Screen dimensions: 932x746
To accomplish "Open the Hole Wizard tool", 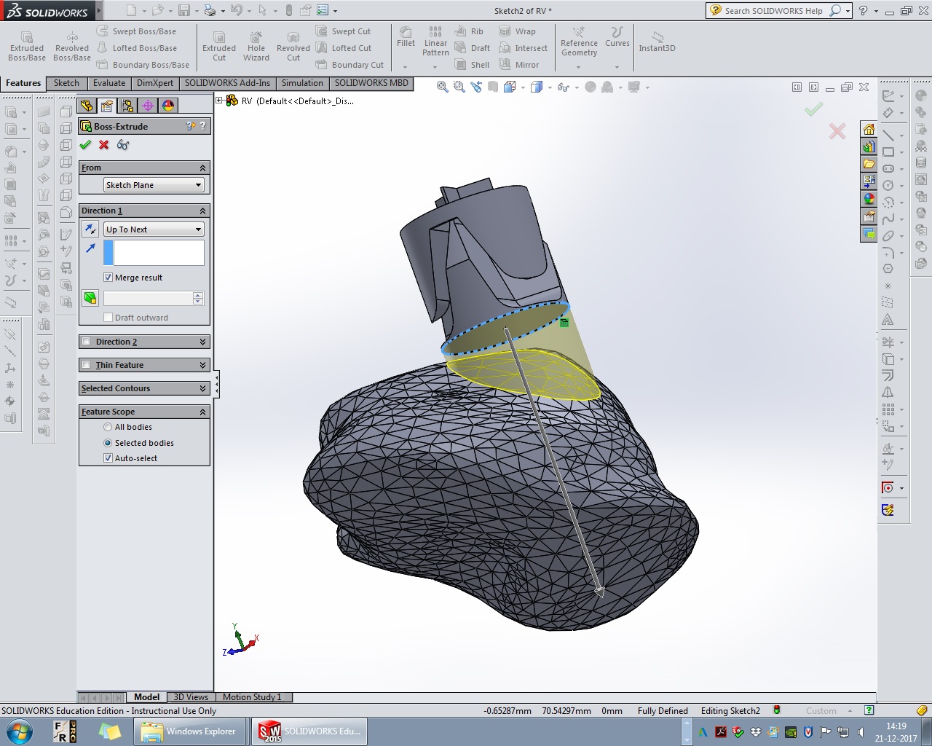I will [256, 47].
